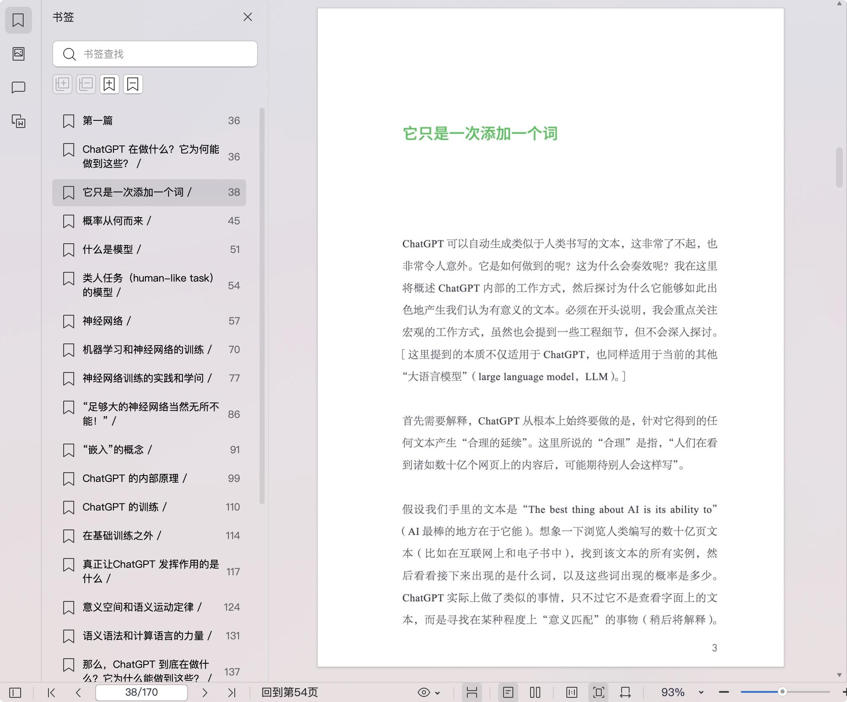This screenshot has width=847, height=702.
Task: Go to bookmark 神经网络 / page 57
Action: pyautogui.click(x=149, y=321)
